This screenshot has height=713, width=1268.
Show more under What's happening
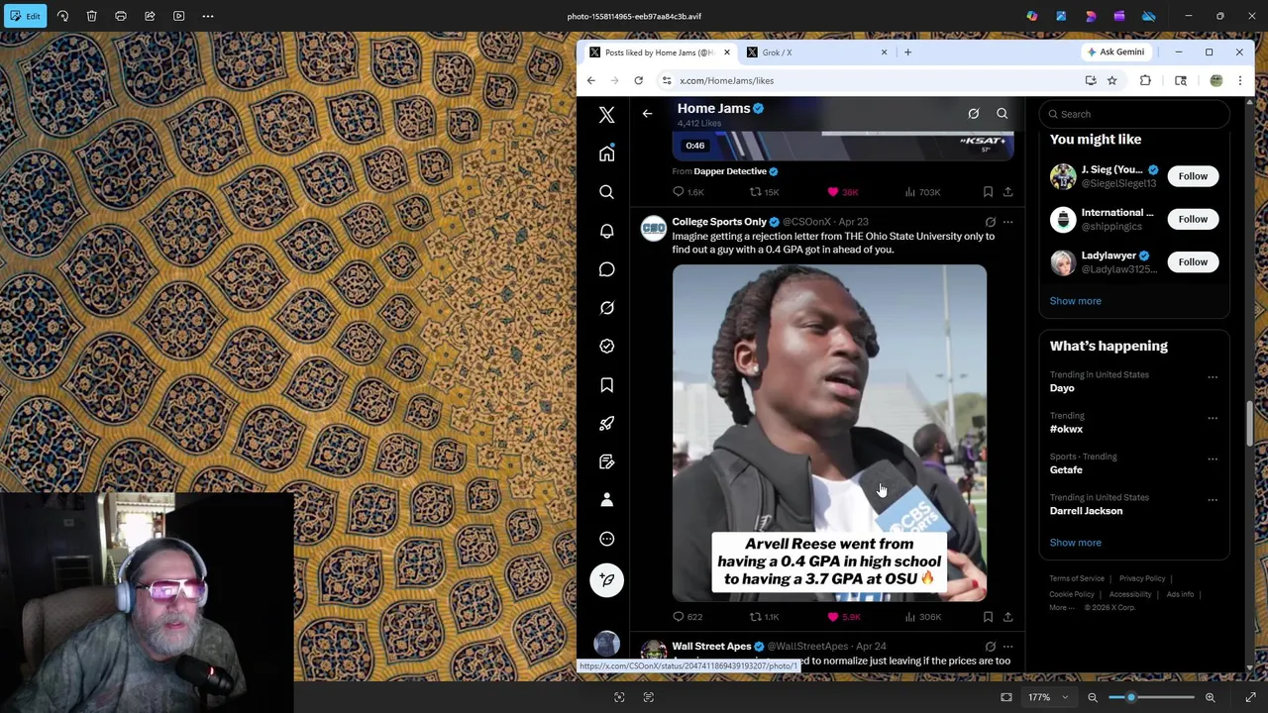pyautogui.click(x=1075, y=543)
